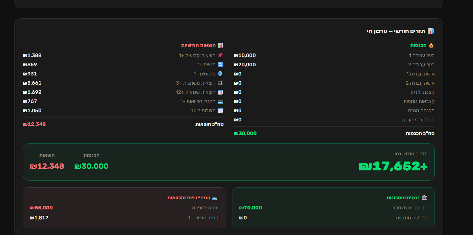Image resolution: width=473 pixels, height=235 pixels.
Task: Click the הכנסה מנכס label
Action: (x=421, y=111)
